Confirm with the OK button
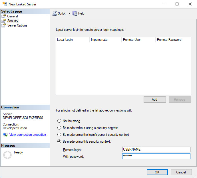 [157, 172]
